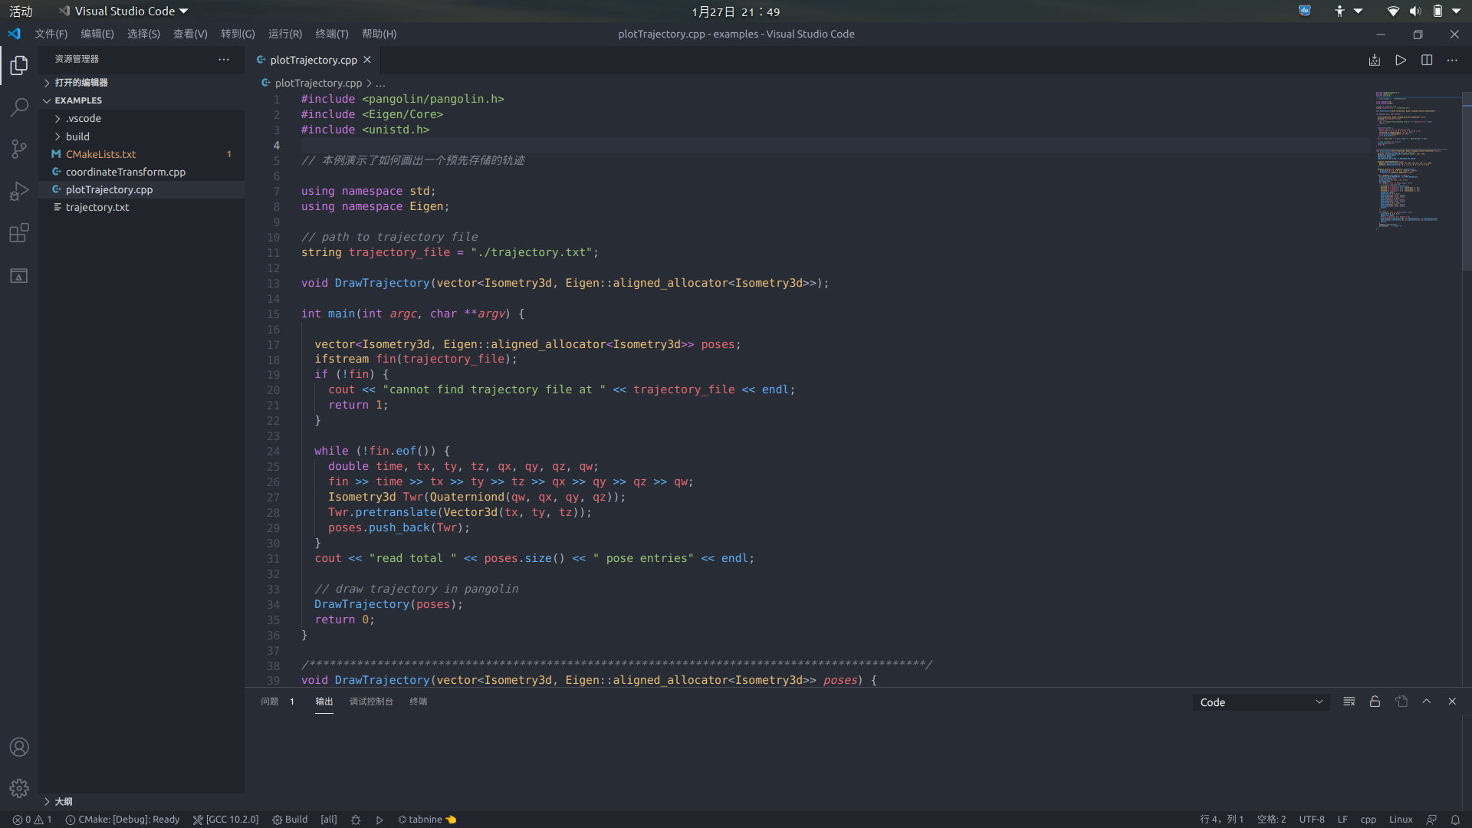Click the cpp language mode indicator

[1368, 820]
